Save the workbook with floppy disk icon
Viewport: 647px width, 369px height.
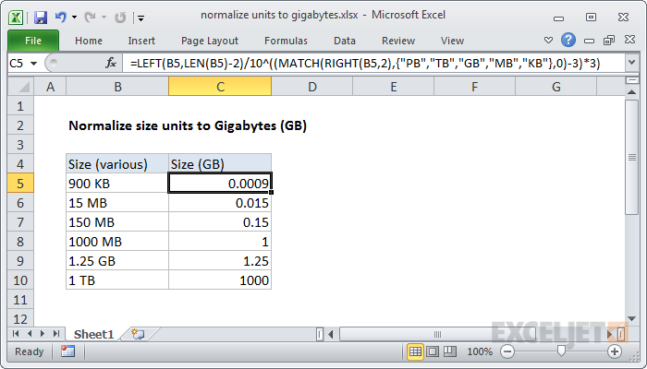[x=41, y=18]
